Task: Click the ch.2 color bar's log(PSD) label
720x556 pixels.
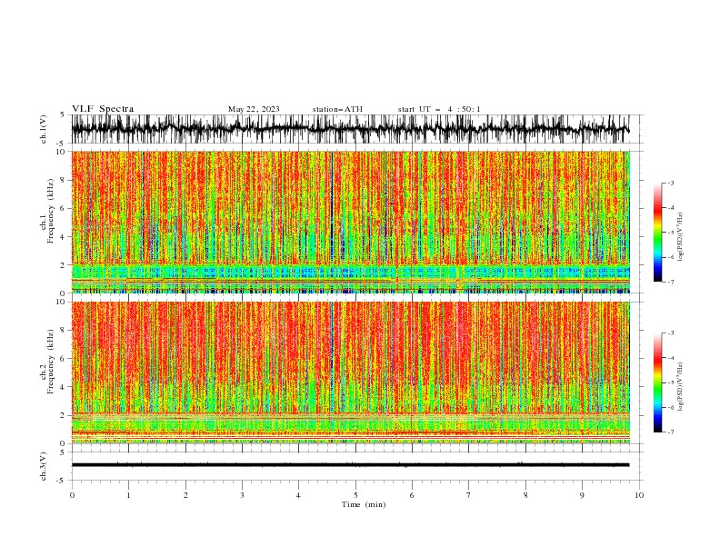Action: [x=681, y=387]
